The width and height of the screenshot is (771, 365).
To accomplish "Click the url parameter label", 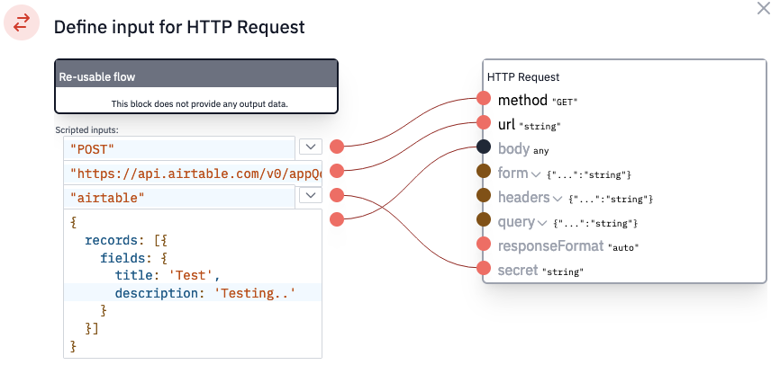I will coord(506,125).
